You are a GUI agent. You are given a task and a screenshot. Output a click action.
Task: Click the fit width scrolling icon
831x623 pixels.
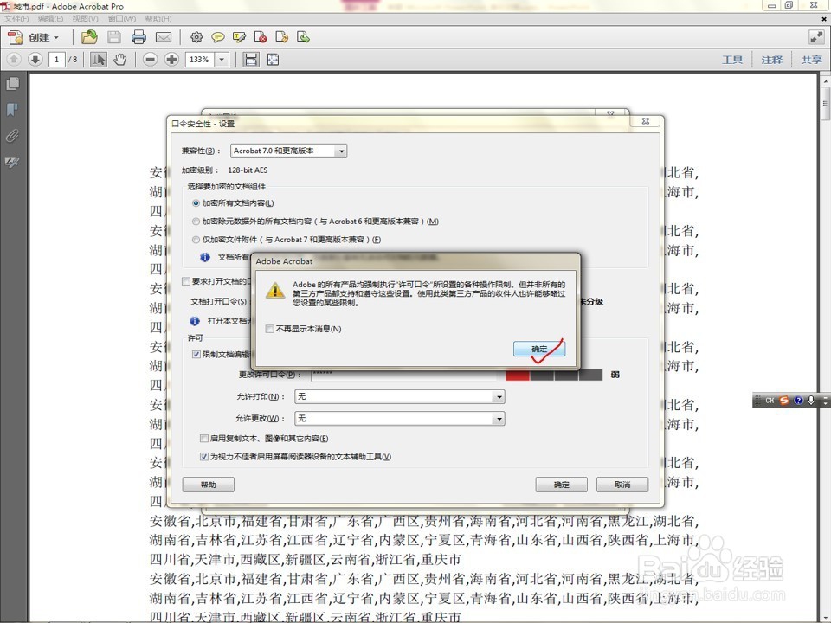click(251, 60)
